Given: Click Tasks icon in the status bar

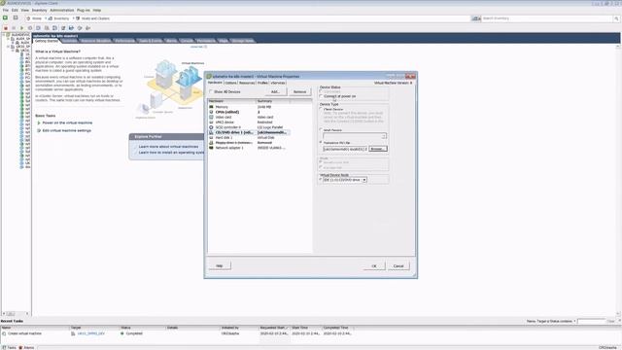Looking at the screenshot, I should coord(4,348).
